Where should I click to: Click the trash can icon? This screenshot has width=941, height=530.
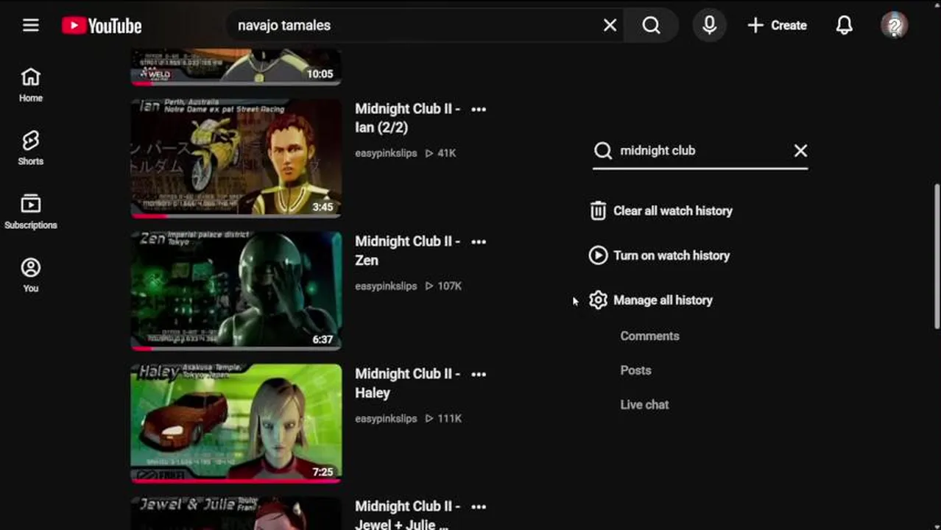point(598,211)
